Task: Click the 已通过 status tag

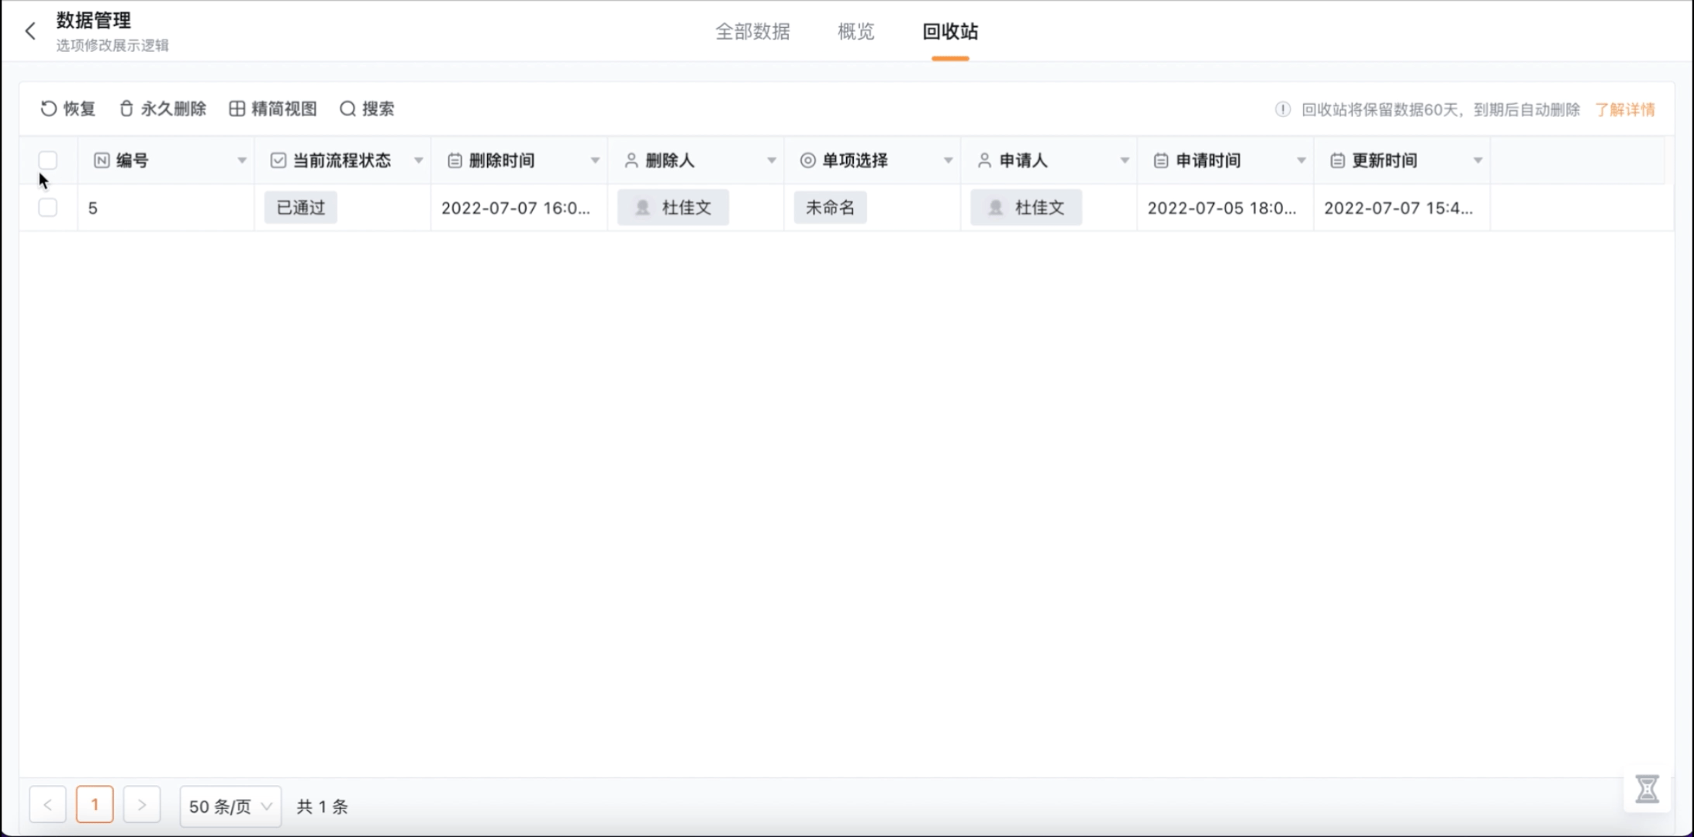Action: coord(301,208)
